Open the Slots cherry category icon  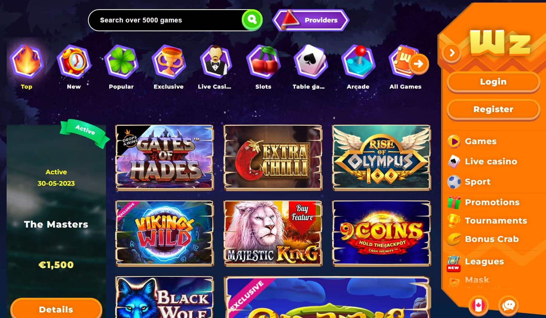pyautogui.click(x=263, y=62)
